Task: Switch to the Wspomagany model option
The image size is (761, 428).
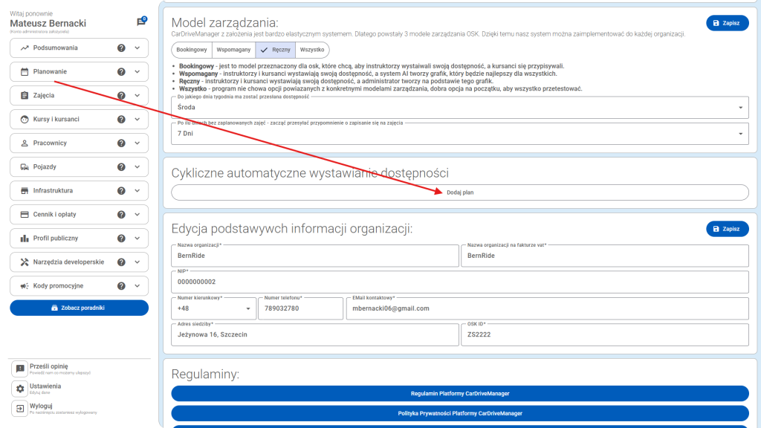Action: [x=233, y=50]
